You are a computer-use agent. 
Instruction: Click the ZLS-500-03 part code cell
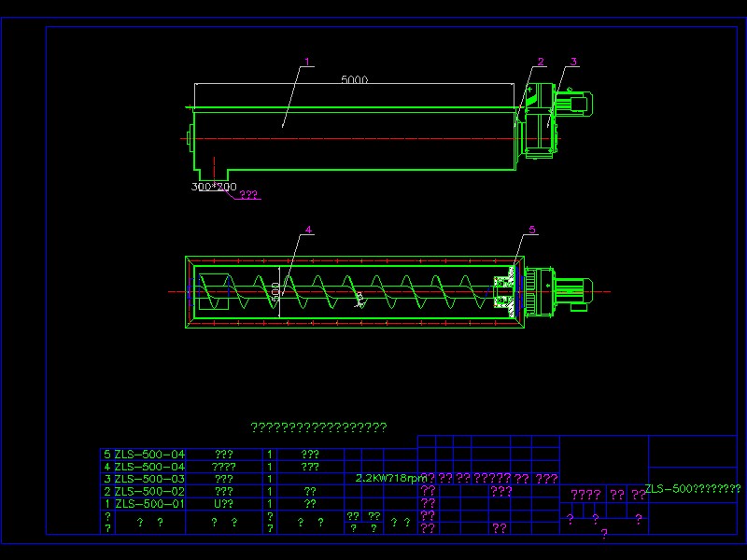[x=149, y=479]
